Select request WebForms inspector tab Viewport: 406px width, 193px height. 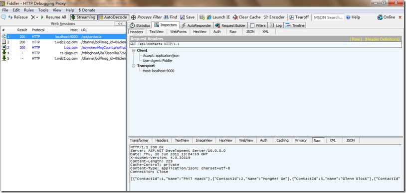tap(179, 31)
